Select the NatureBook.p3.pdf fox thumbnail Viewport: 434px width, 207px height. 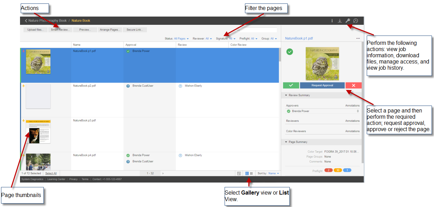pyautogui.click(x=38, y=131)
